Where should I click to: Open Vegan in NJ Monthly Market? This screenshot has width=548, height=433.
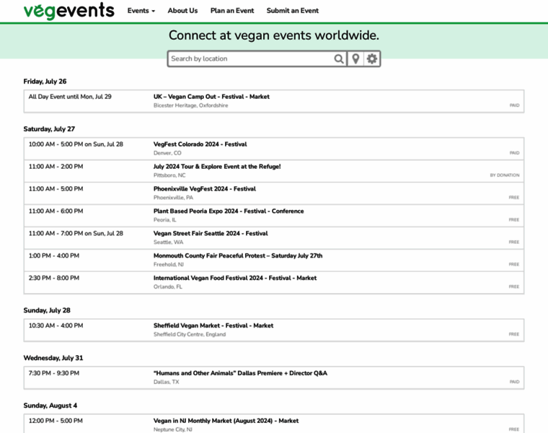coord(226,421)
